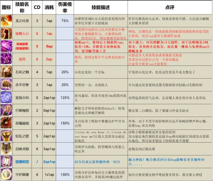Viewport: 213px width, 181px height.
Task: Select the 1s1ap cost cell
Action: (49, 174)
